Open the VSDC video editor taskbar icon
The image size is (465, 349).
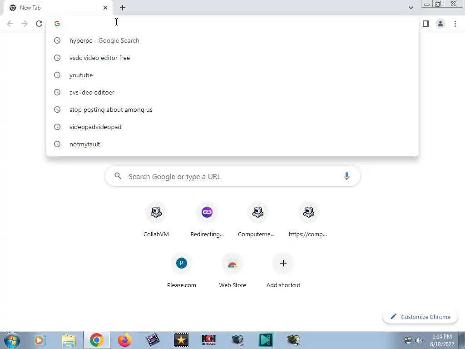(265, 340)
